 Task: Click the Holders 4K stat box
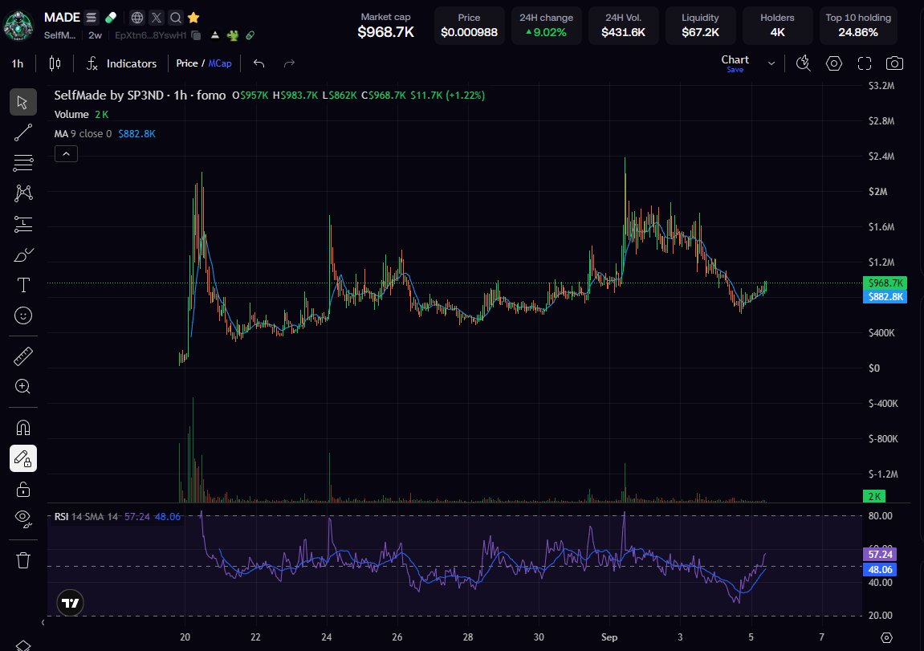coord(777,26)
